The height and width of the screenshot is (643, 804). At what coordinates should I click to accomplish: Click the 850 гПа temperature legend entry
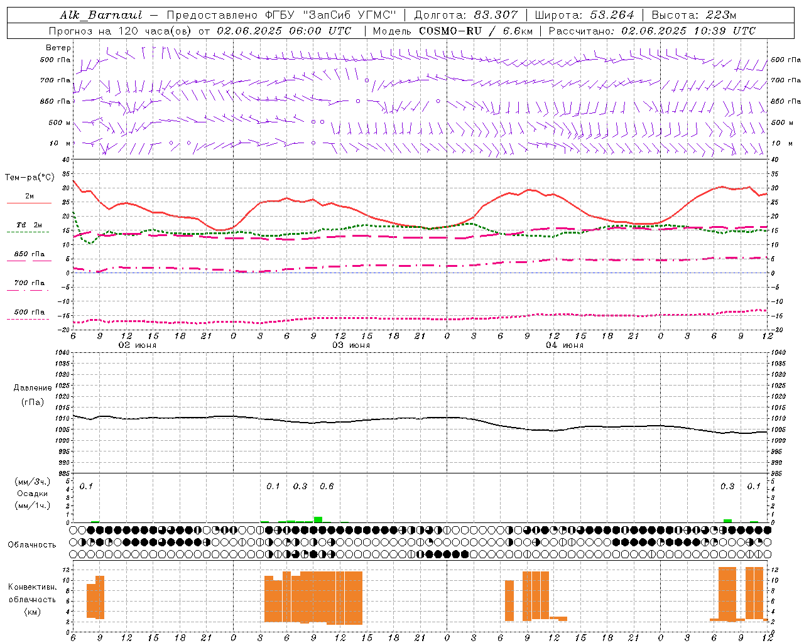30,254
